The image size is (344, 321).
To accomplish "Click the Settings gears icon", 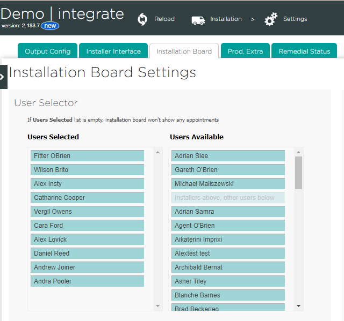I will (x=271, y=20).
